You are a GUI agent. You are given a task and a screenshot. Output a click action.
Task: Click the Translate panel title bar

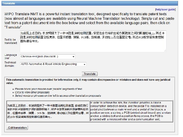pos(90,3)
